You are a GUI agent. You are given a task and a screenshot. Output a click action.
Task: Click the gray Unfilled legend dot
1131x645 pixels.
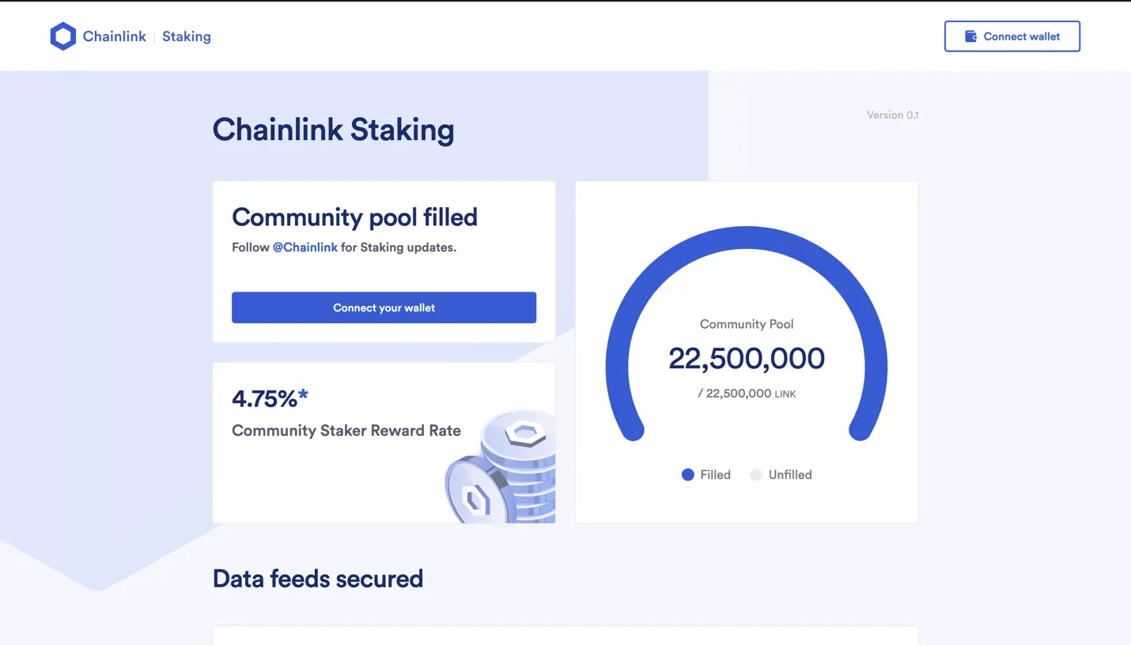tap(756, 475)
